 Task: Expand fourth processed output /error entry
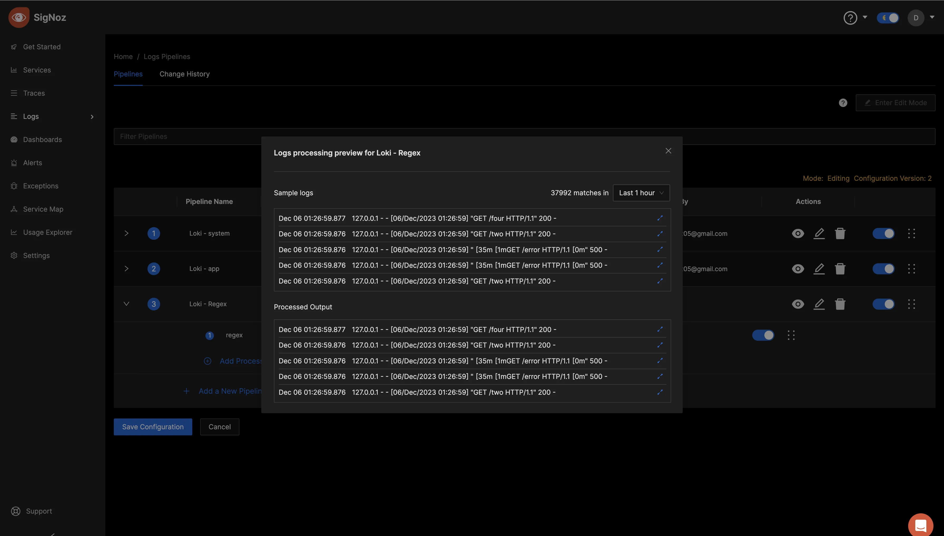click(x=660, y=376)
